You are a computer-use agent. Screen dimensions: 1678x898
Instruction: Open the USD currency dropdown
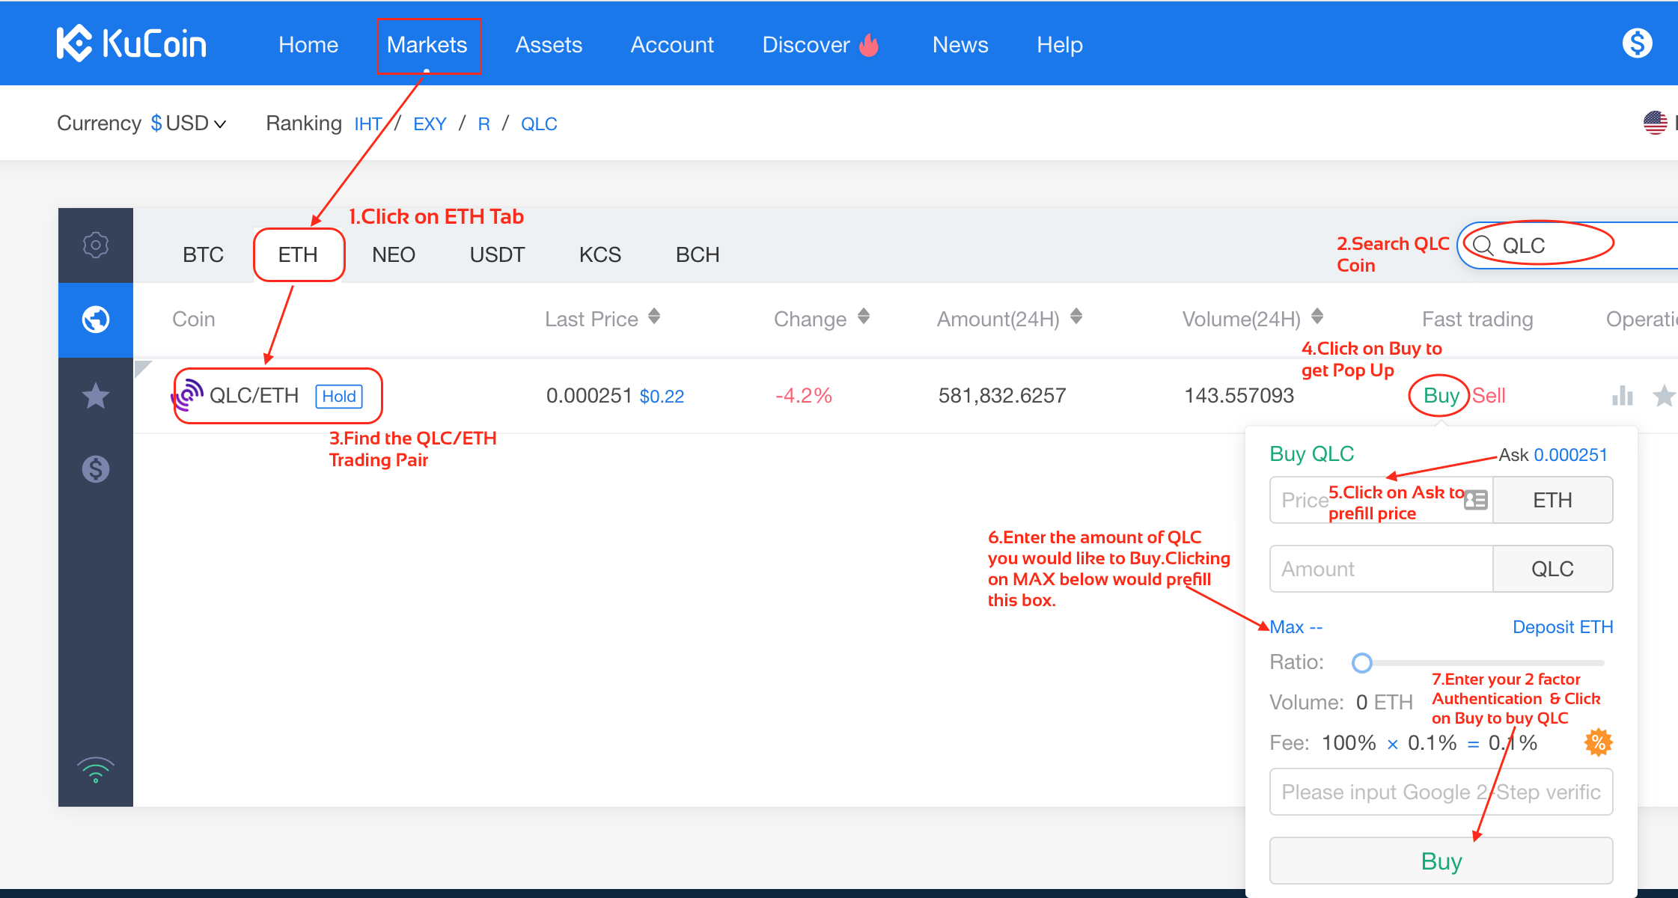(x=189, y=123)
